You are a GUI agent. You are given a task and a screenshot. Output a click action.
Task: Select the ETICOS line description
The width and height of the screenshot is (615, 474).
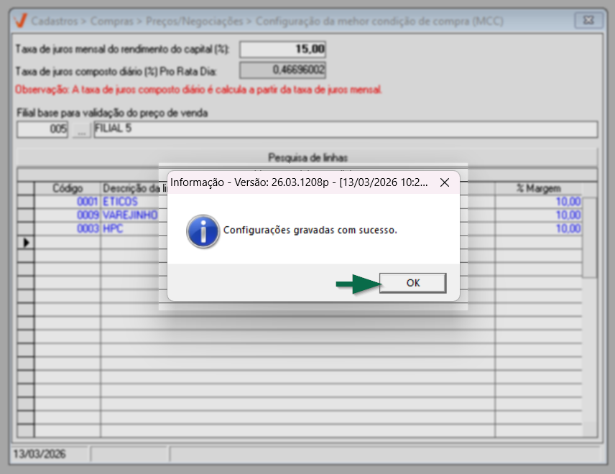120,202
